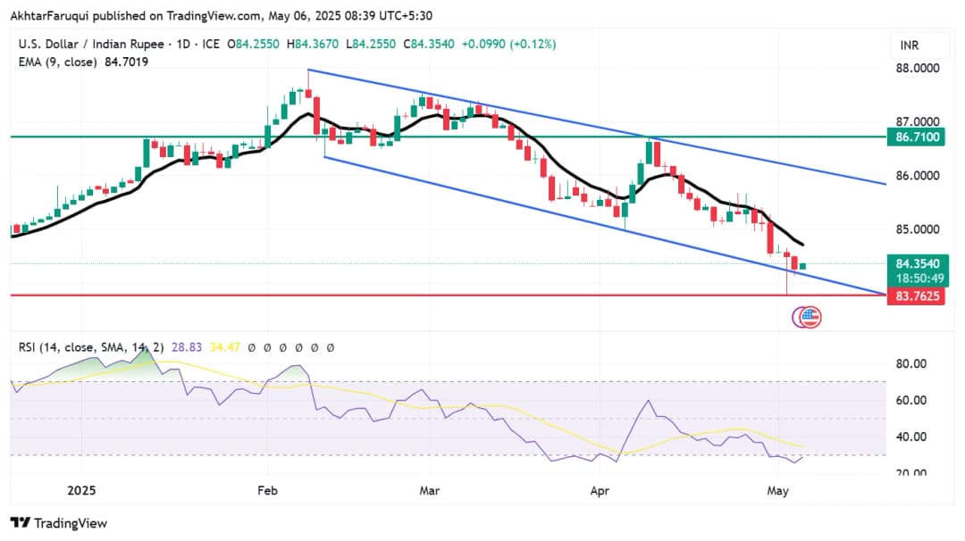Click the TradingView logo at bottom left
Image resolution: width=965 pixels, height=541 pixels.
59,523
